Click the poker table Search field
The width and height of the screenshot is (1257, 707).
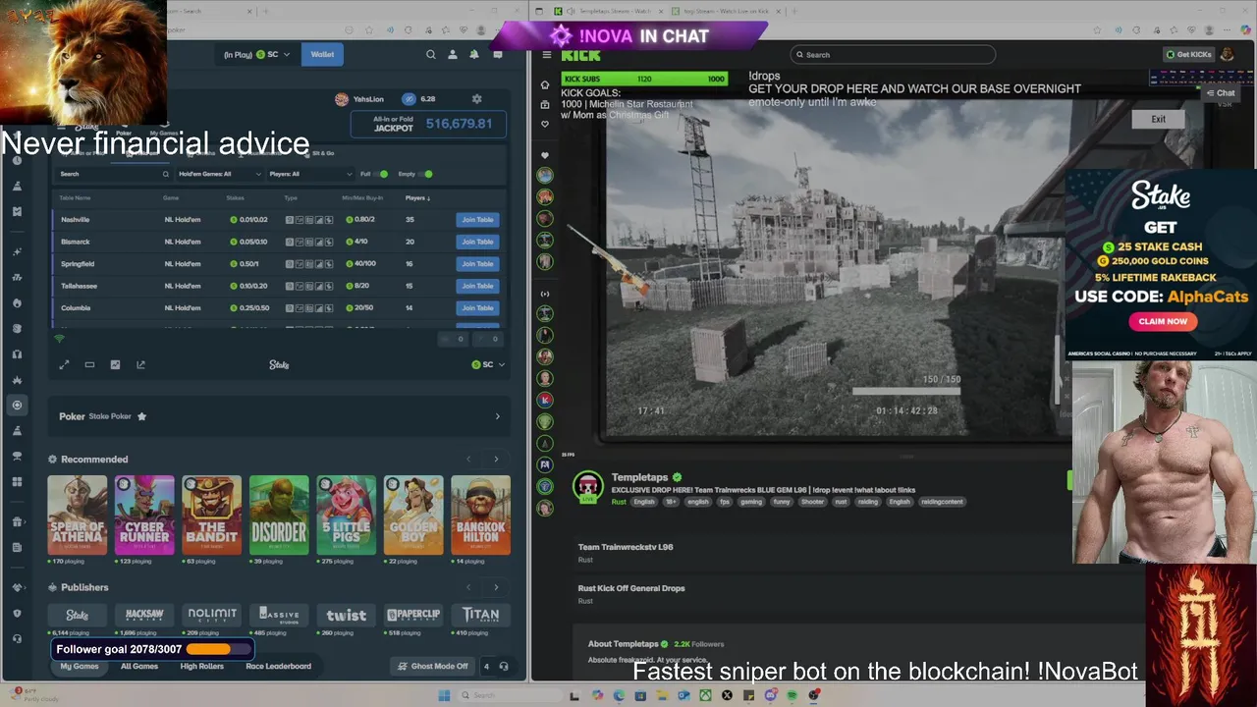114,174
